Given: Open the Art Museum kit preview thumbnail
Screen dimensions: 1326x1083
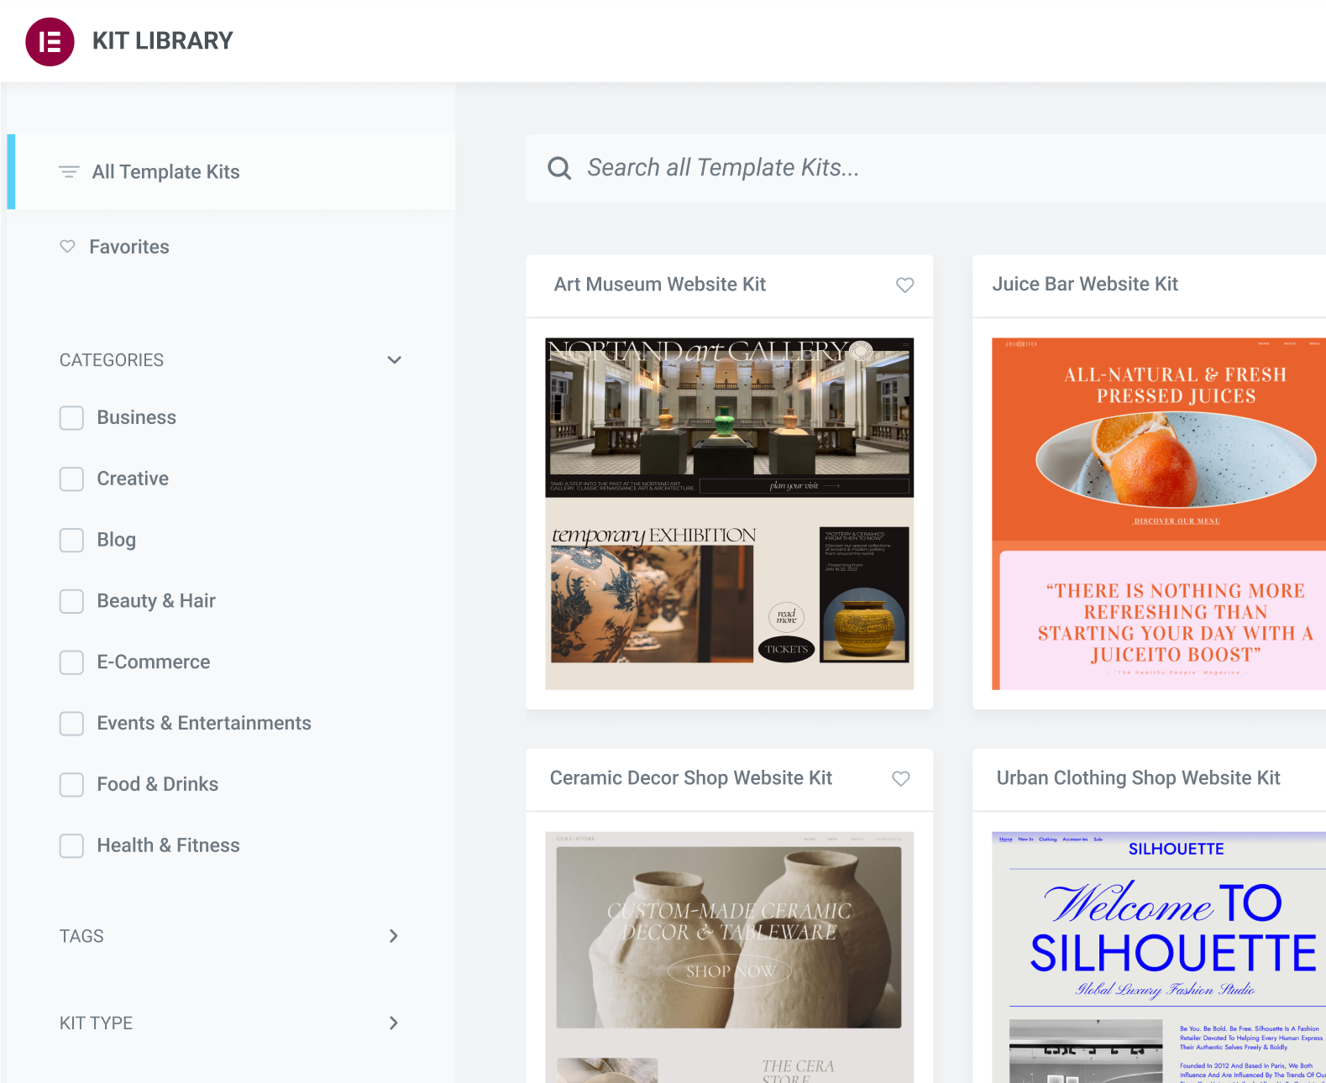Looking at the screenshot, I should pyautogui.click(x=729, y=513).
